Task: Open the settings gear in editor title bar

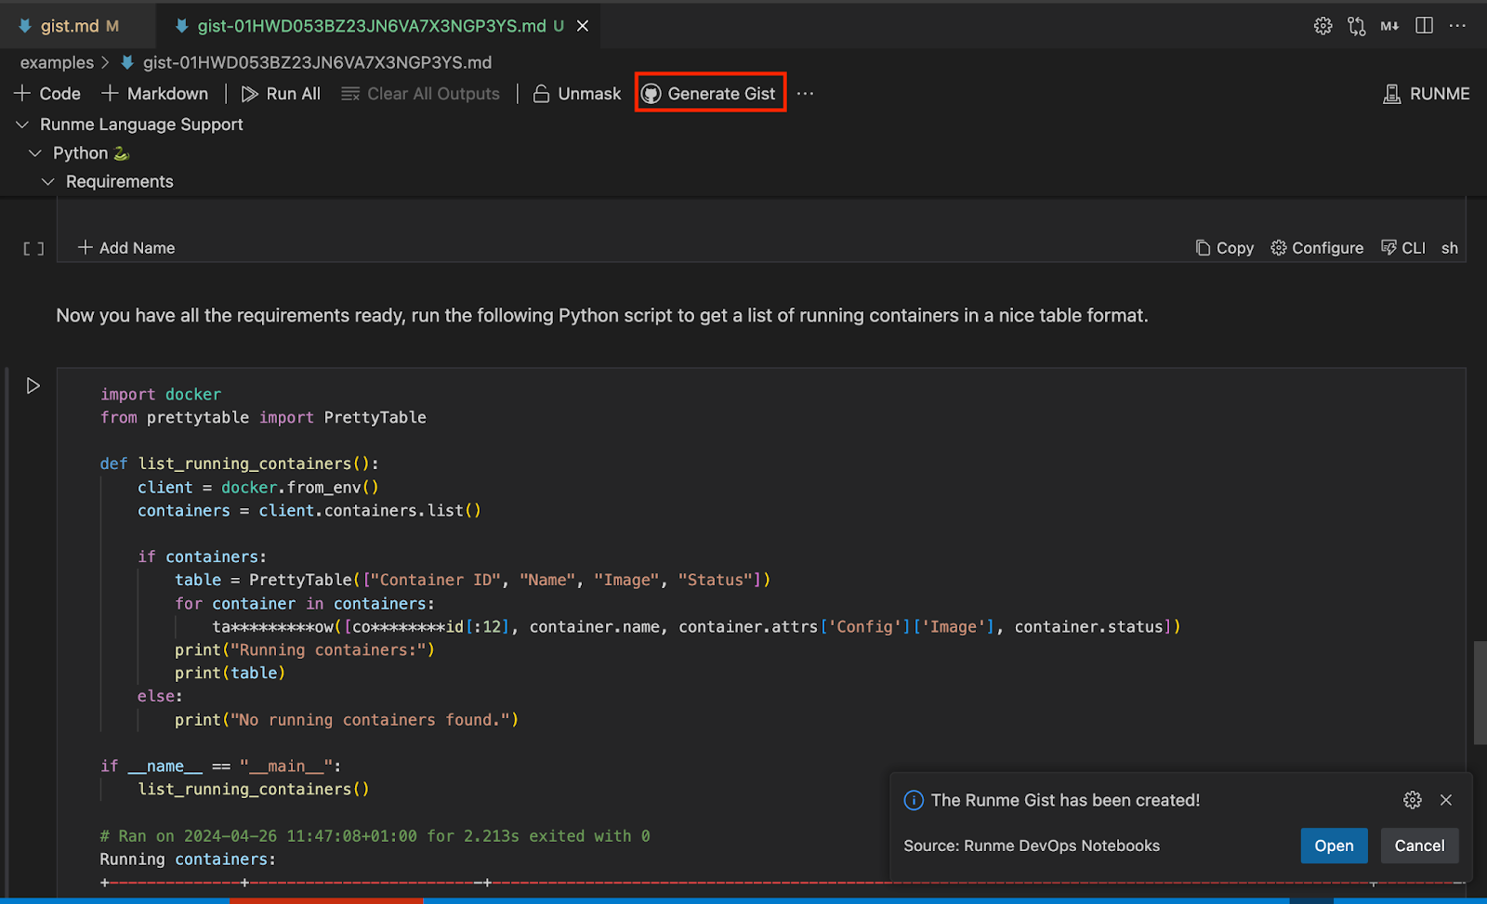Action: [x=1323, y=26]
